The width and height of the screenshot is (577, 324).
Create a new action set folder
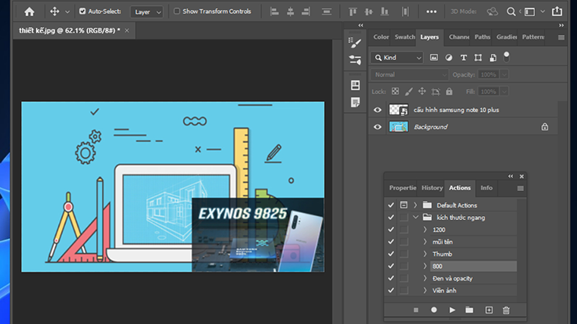coord(469,310)
